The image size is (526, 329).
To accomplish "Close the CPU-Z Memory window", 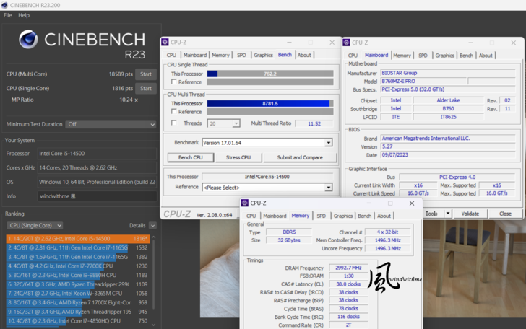I will [x=412, y=203].
